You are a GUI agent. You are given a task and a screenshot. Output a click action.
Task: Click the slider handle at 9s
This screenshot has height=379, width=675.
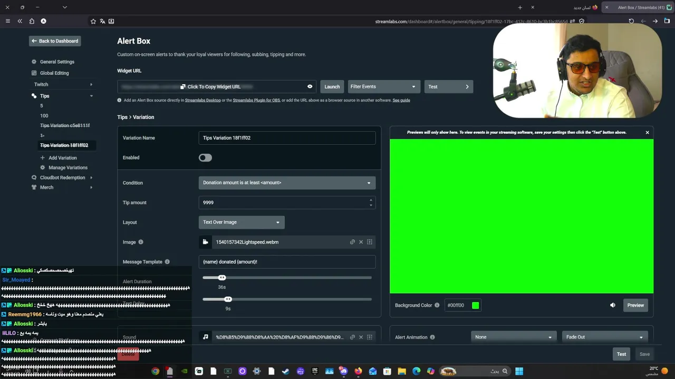click(x=228, y=299)
